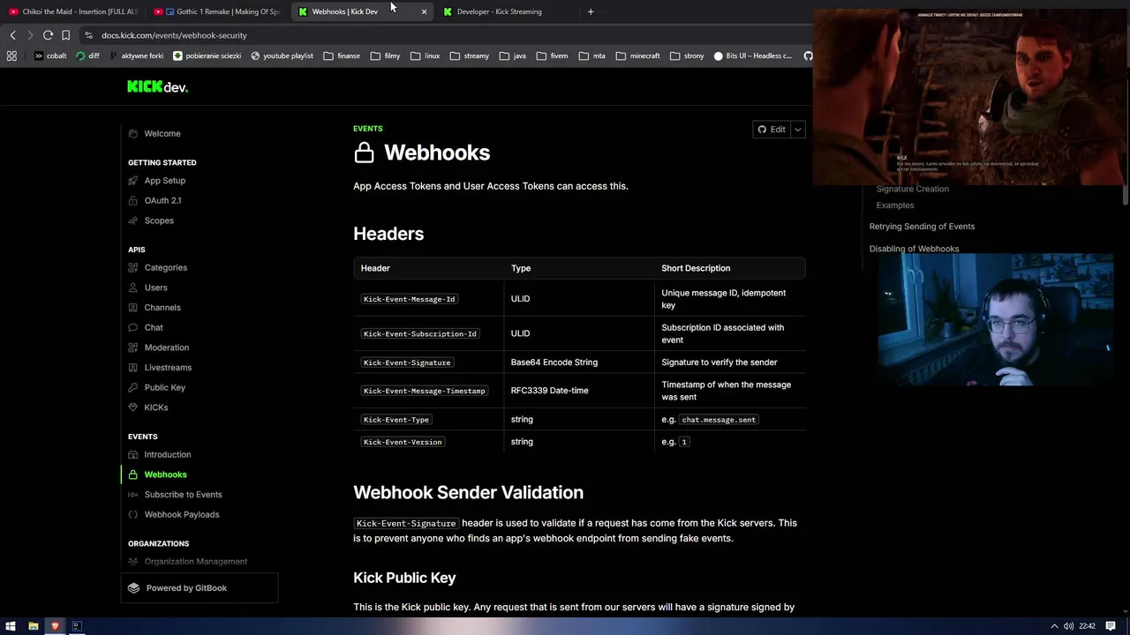Open the aktywne forki bookmark
1130x635 pixels.
(x=136, y=56)
